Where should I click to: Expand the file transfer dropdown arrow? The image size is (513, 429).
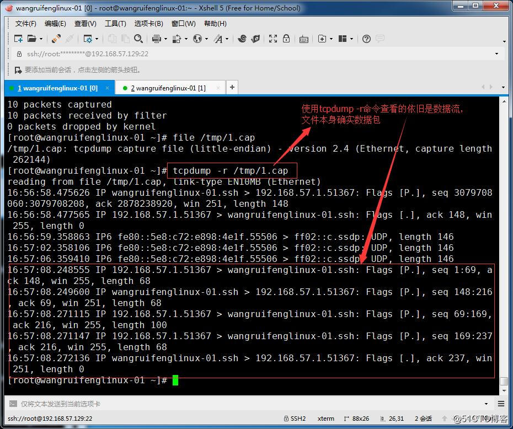tap(186, 39)
